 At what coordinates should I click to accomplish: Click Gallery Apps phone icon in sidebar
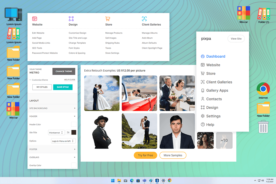[203, 91]
